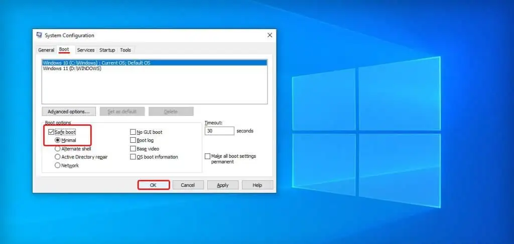Open Advanced options for boot
The width and height of the screenshot is (514, 244).
69,111
